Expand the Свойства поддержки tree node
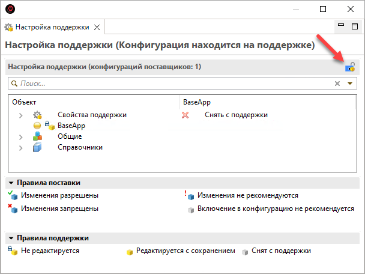This screenshot has width=365, height=274. [22, 115]
